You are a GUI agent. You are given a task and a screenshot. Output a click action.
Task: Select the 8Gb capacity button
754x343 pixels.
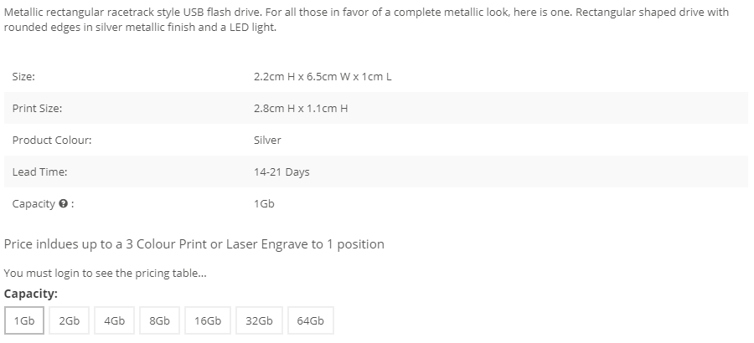(x=159, y=321)
